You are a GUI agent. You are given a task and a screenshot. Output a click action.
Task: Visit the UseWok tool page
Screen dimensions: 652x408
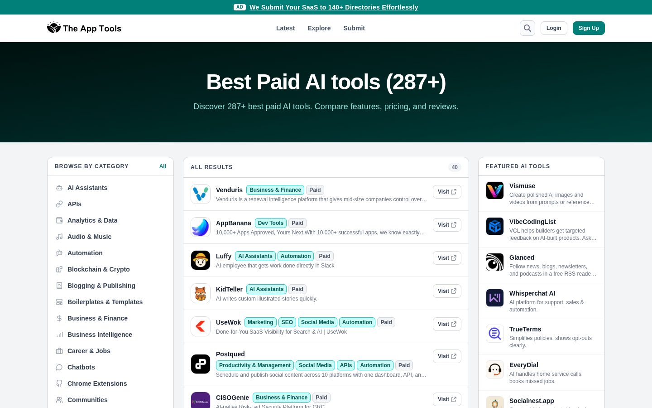(x=447, y=324)
